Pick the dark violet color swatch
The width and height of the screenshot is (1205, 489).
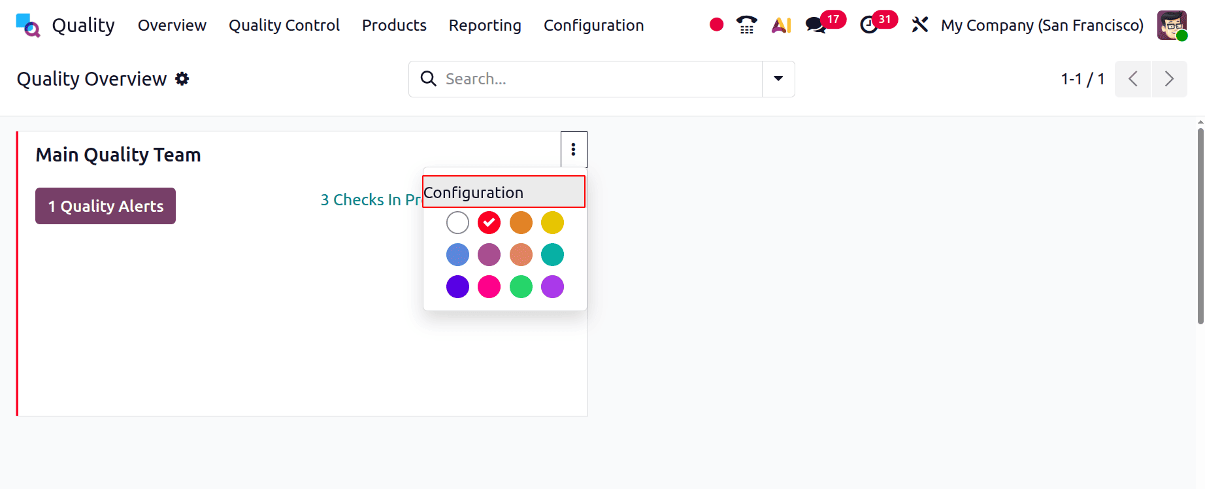coord(457,286)
